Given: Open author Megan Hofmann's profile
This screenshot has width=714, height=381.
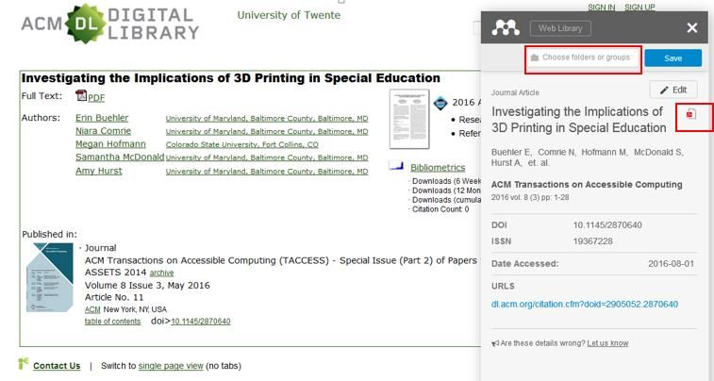Looking at the screenshot, I should click(110, 144).
